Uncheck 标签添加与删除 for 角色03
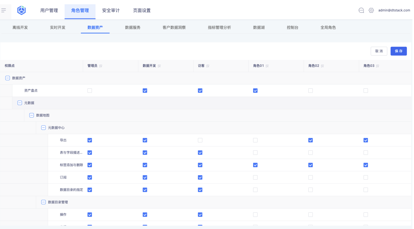This screenshot has width=414, height=229. click(x=366, y=165)
